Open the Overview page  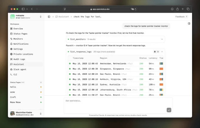[26, 29]
